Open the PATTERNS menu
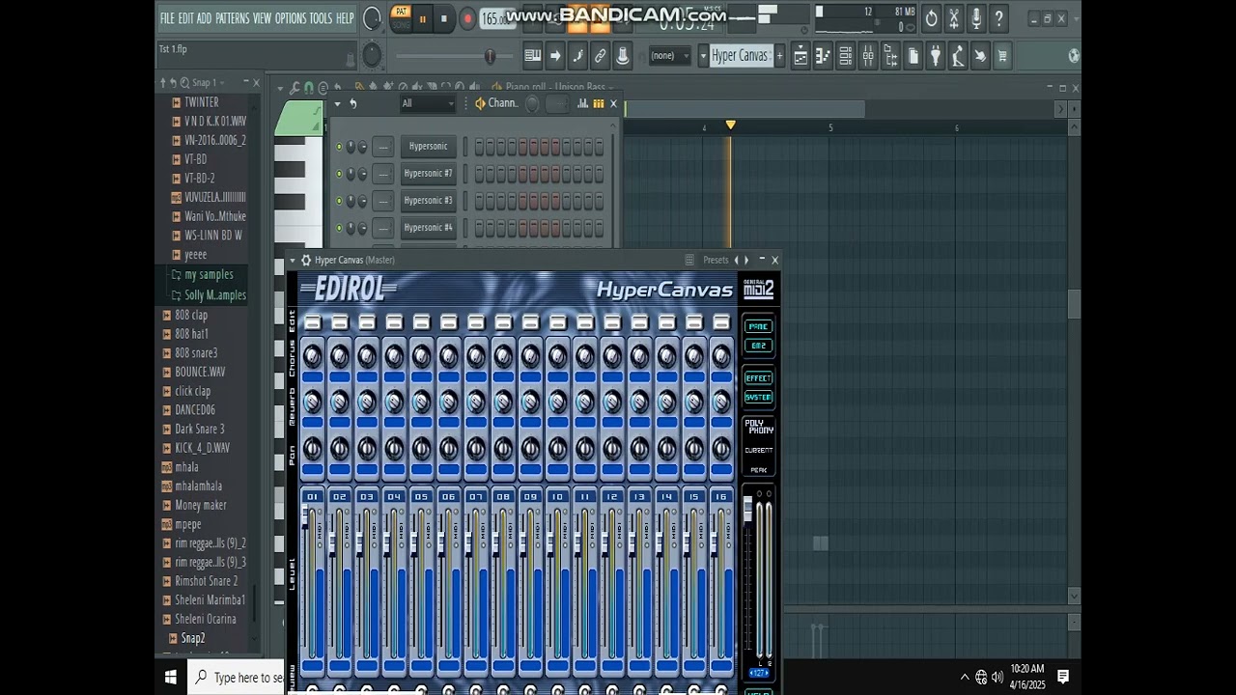This screenshot has width=1236, height=695. [232, 18]
